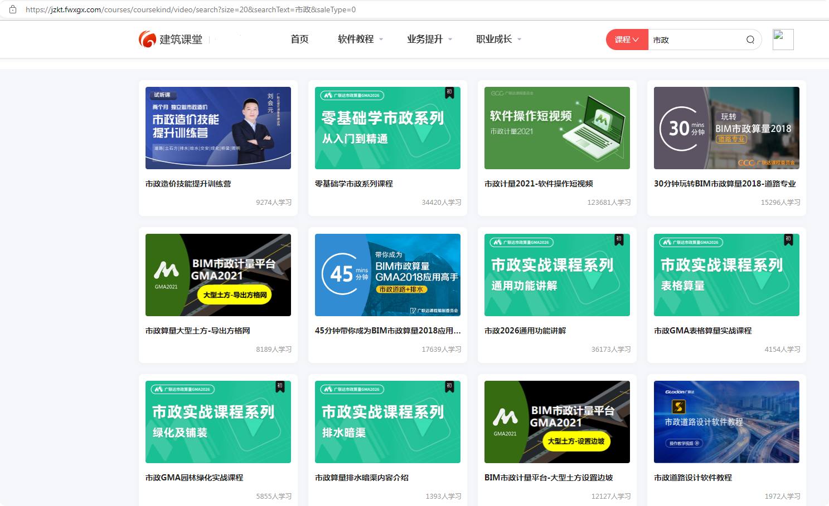Expand the arrow next to 软件教程

[381, 40]
